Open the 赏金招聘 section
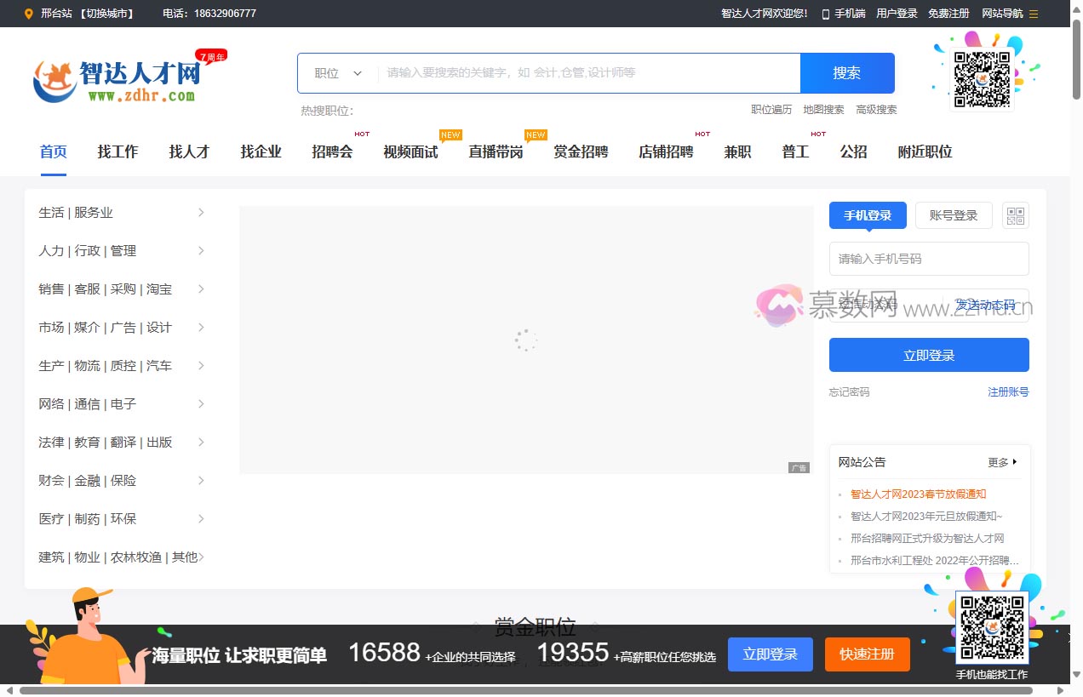The image size is (1083, 697). (581, 151)
